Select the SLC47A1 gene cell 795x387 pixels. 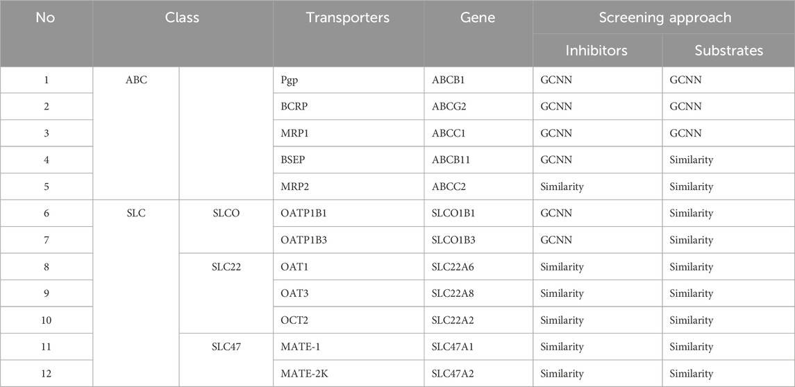click(478, 347)
